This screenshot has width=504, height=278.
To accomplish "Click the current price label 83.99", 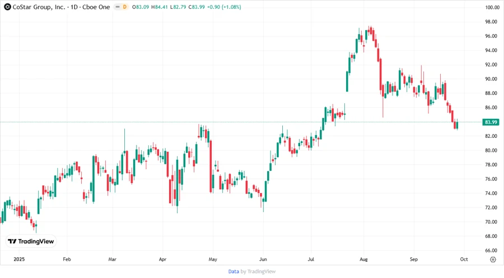I will click(491, 122).
